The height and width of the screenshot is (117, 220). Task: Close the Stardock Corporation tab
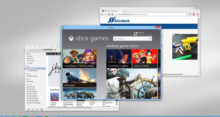[x=122, y=11]
